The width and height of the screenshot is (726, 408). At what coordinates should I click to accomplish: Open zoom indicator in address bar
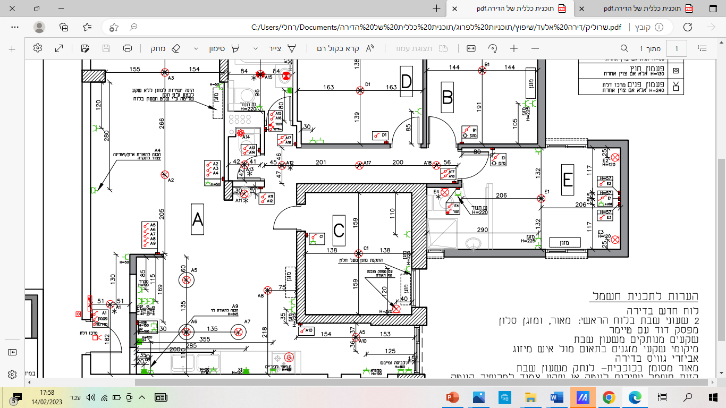pos(134,27)
